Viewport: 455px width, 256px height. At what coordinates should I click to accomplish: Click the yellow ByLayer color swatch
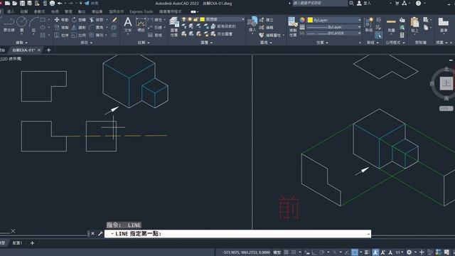pos(310,20)
